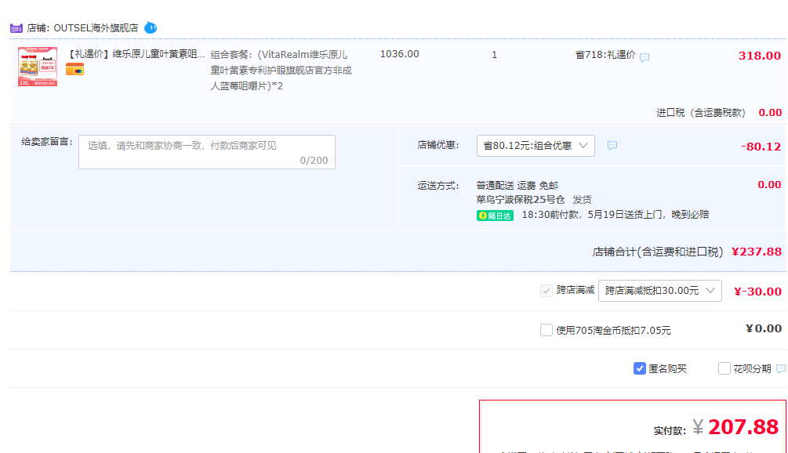This screenshot has height=453, width=788.
Task: Click the credit card icon under product title
Action: click(x=75, y=70)
